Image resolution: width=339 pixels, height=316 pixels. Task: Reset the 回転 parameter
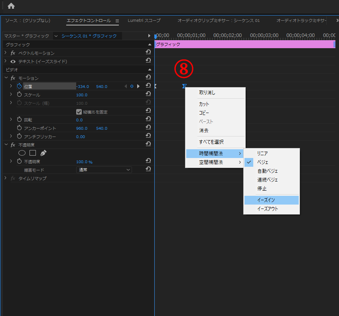[x=148, y=119]
